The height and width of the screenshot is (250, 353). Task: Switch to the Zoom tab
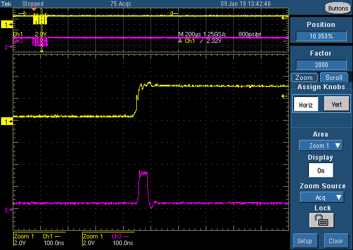point(304,78)
